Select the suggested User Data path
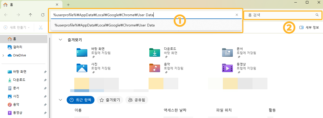Viewport: 323px width, 118px height. [x=146, y=25]
